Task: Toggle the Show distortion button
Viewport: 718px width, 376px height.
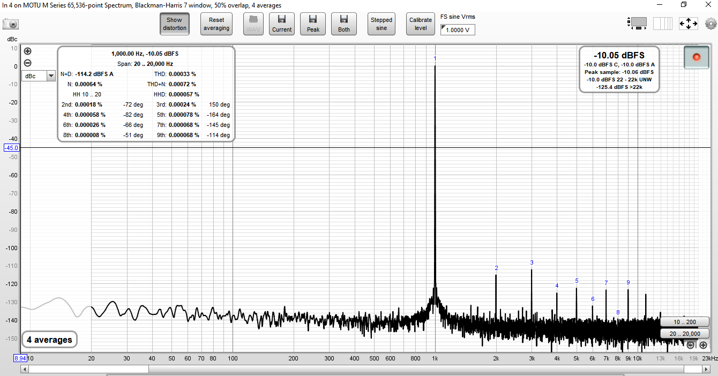Action: point(175,24)
